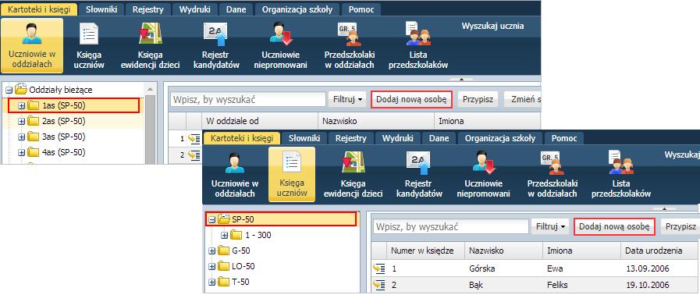Click Wyszukaj ucznia label in back window

click(x=492, y=26)
